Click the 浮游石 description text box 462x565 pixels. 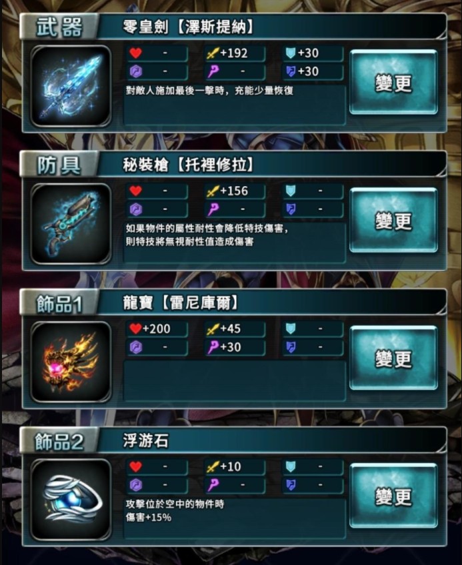coord(235,518)
